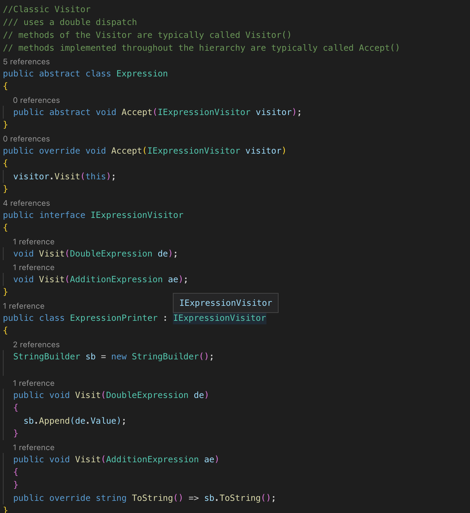This screenshot has width=470, height=513.
Task: Click '0 references' above the override Accept method
Action: [26, 139]
